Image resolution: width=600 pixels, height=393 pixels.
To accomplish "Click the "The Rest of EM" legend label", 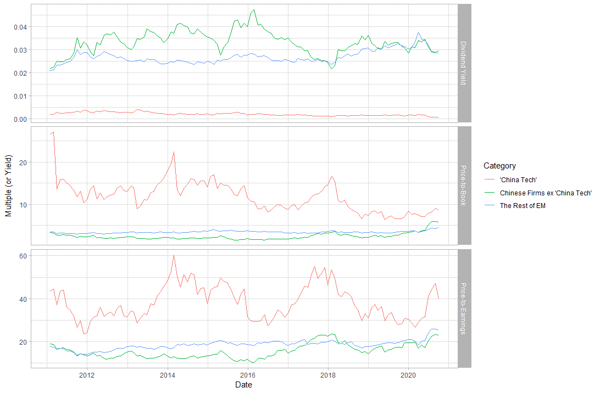I will pyautogui.click(x=523, y=206).
